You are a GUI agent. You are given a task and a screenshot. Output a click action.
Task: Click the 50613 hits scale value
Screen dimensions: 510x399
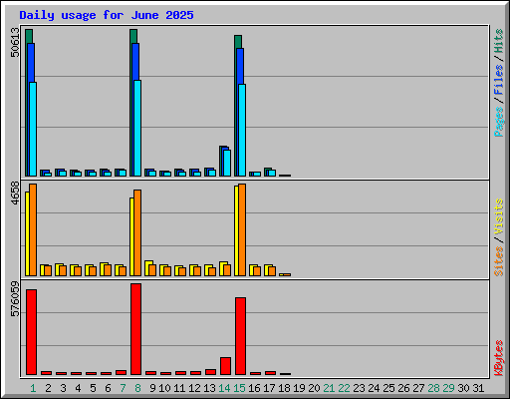[x=15, y=42]
